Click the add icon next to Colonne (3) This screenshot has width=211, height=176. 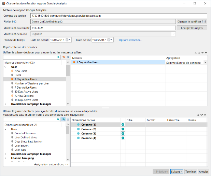pyautogui.click(x=123, y=134)
